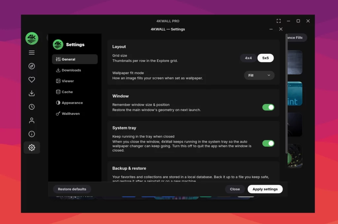Click the Close button in Settings footer
The width and height of the screenshot is (338, 224).
coord(235,189)
